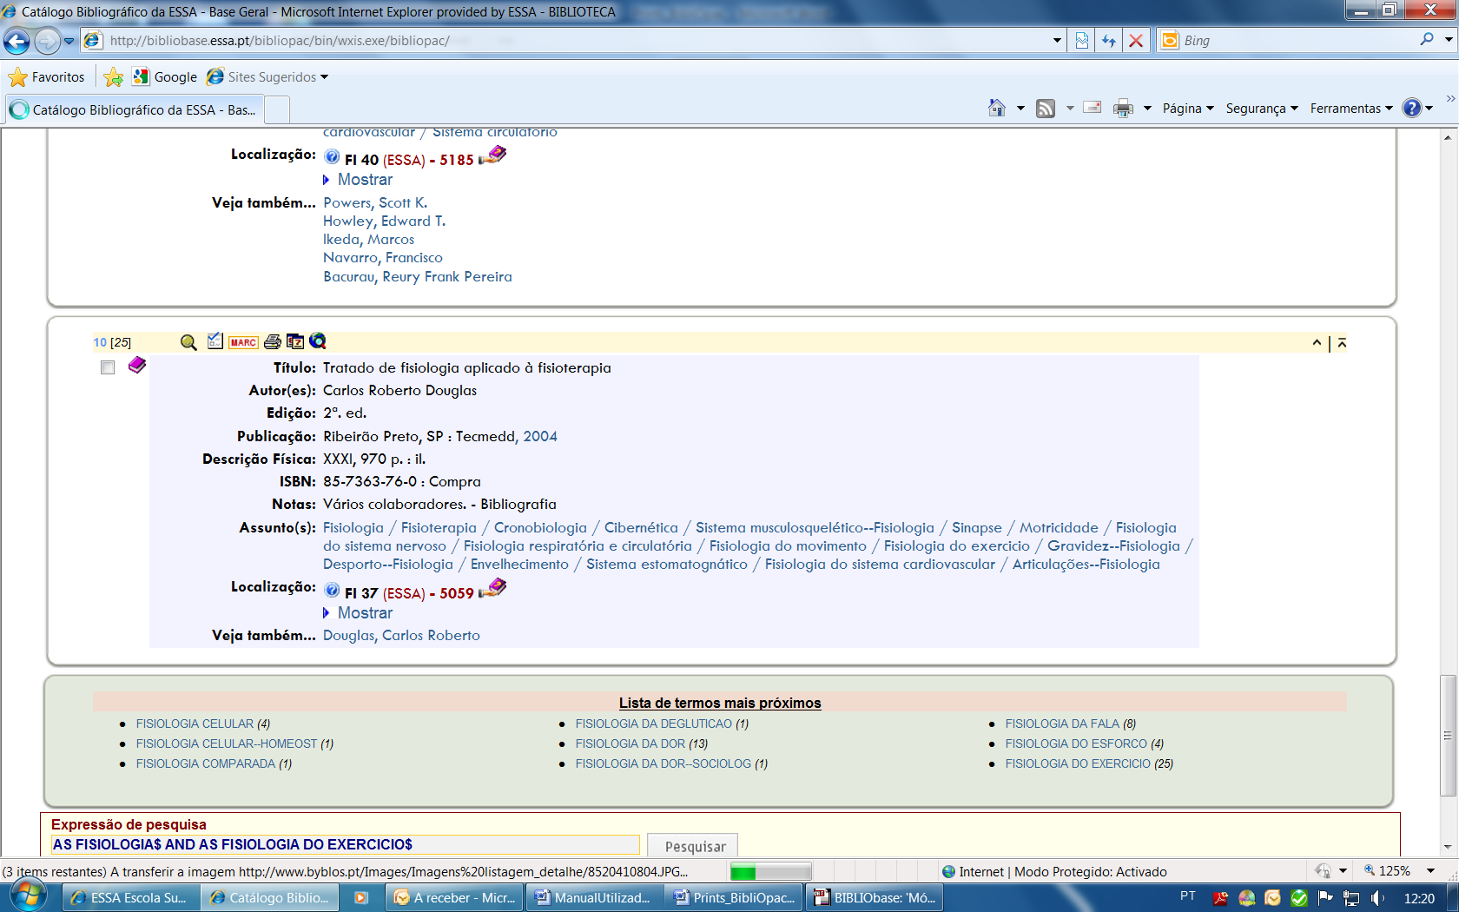The image size is (1459, 912).
Task: Click the search magnifier button
Action: point(1426,39)
